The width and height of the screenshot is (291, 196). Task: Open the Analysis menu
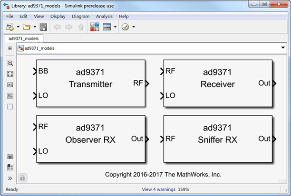click(x=104, y=16)
